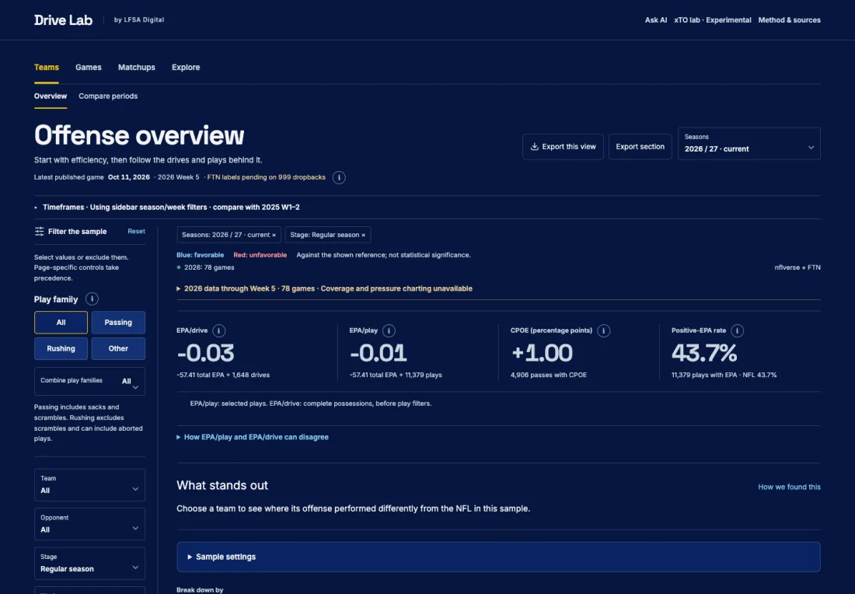Open the Ask AI link
Image resolution: width=855 pixels, height=594 pixels.
click(656, 20)
